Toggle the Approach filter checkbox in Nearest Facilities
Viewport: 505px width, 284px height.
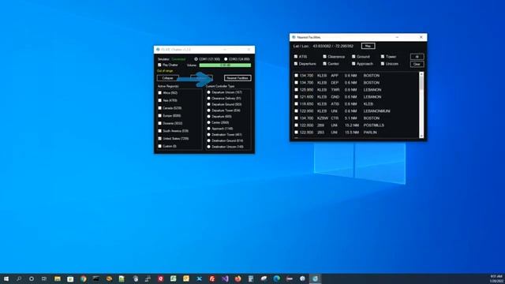click(353, 64)
